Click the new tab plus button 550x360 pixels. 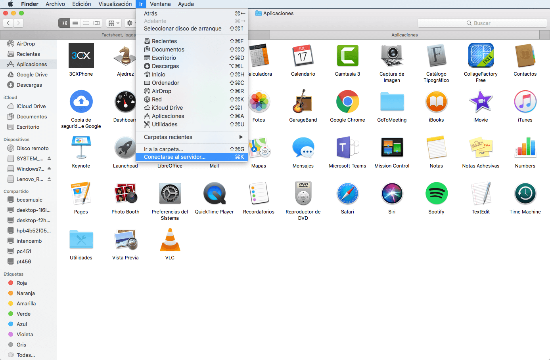545,35
